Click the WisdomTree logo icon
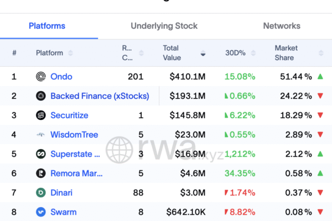Screen dimensions: 332x221 click(41, 135)
